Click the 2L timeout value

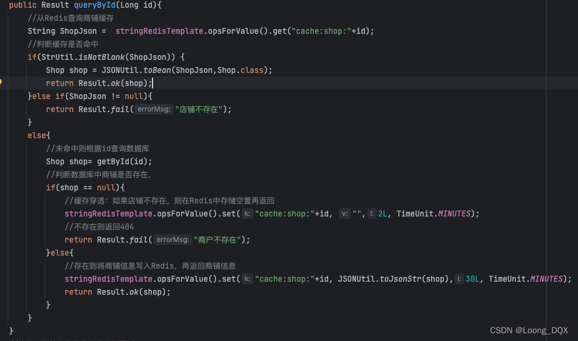383,213
